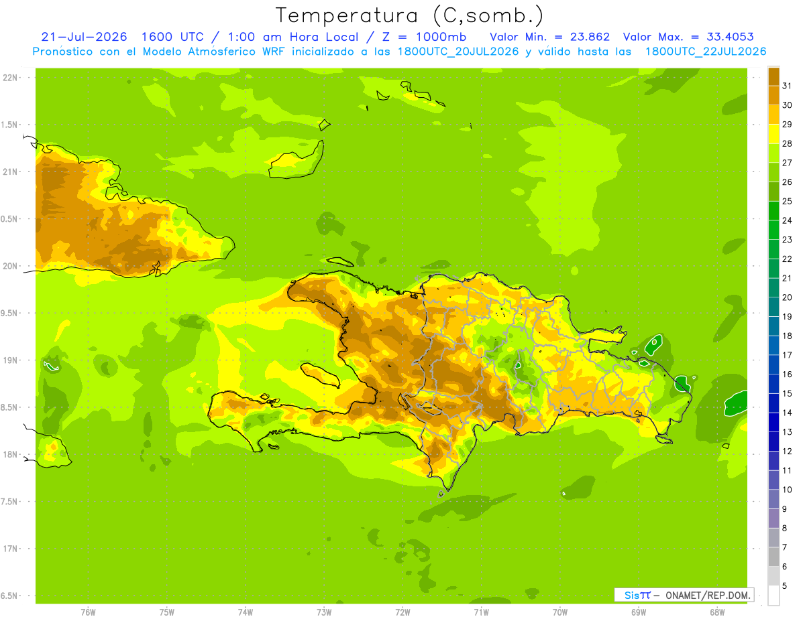This screenshot has width=805, height=621.
Task: Click the legend value "28"
Action: 787,143
